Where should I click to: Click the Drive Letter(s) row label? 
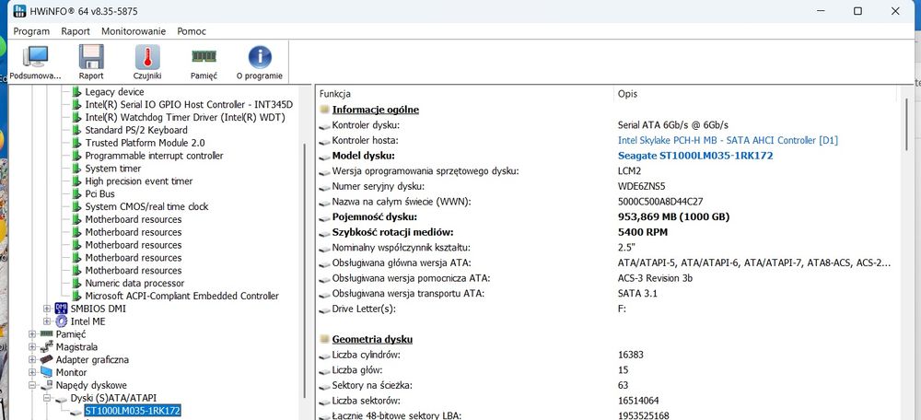(364, 309)
